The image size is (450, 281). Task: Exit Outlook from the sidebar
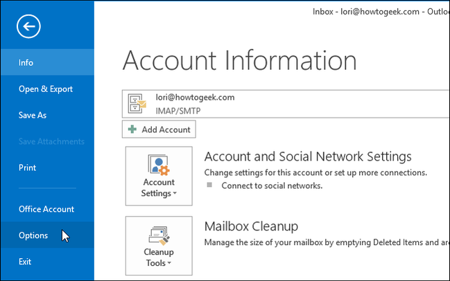[47, 262]
